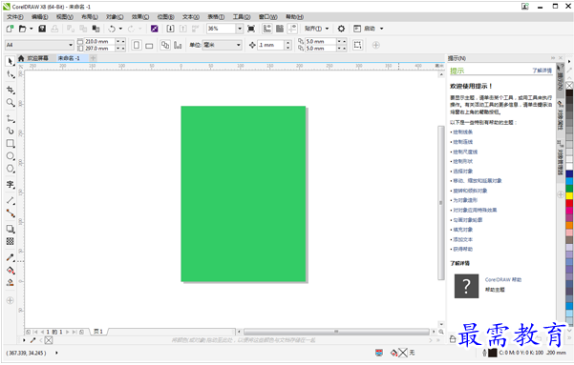Select the Crop tool
This screenshot has width=574, height=365.
point(11,90)
